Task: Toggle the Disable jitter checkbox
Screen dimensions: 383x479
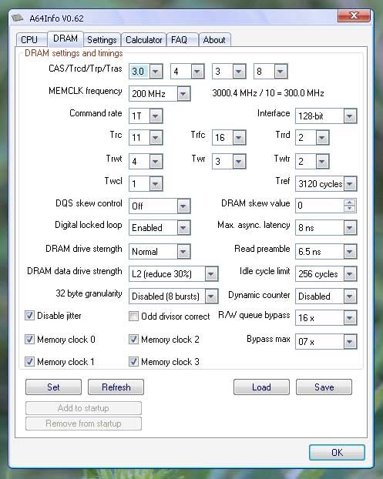Action: pyautogui.click(x=29, y=315)
